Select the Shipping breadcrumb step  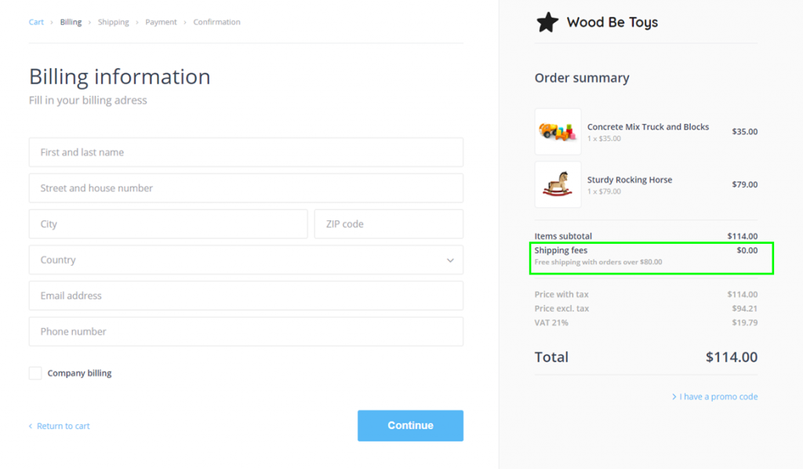(x=113, y=22)
